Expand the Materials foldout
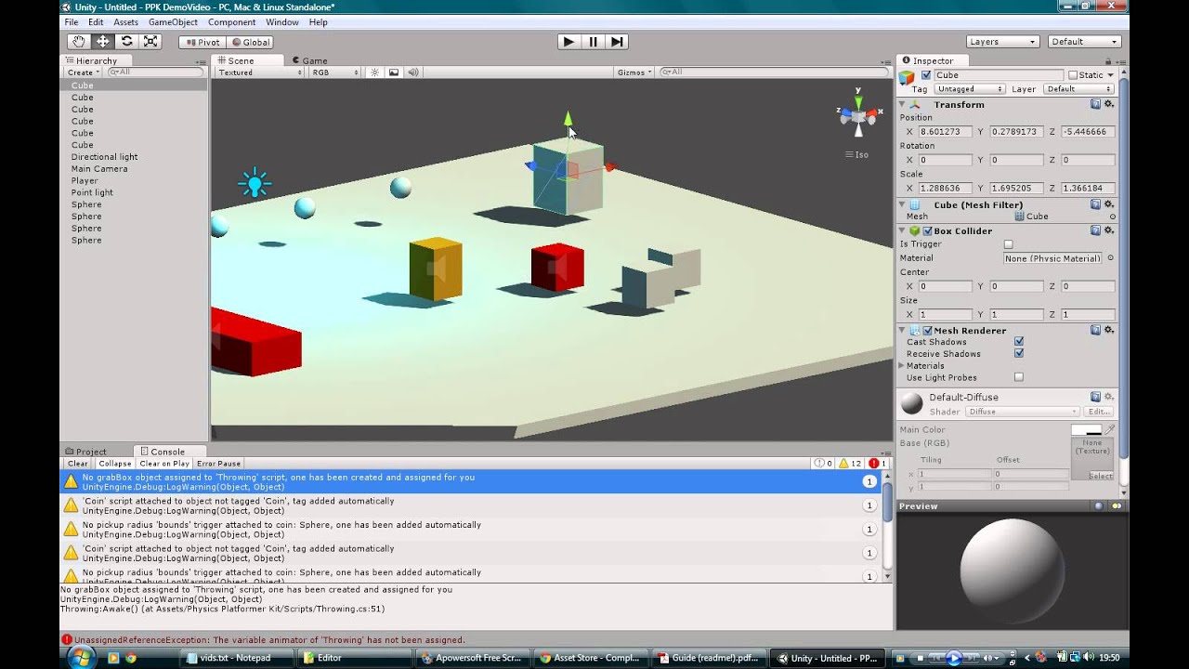The height and width of the screenshot is (669, 1189). coord(903,366)
